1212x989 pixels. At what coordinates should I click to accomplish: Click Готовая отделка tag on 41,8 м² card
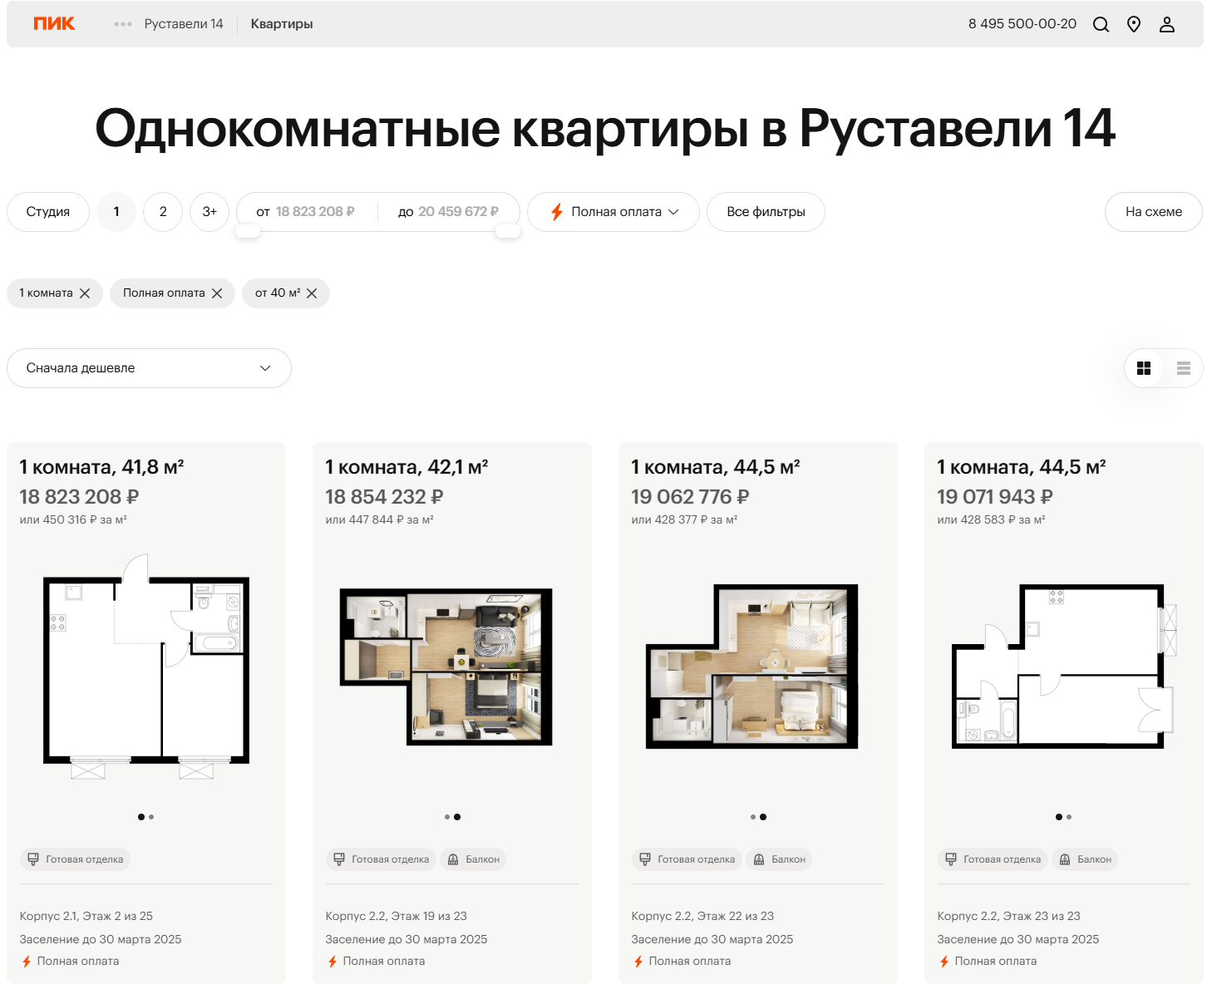(x=75, y=859)
